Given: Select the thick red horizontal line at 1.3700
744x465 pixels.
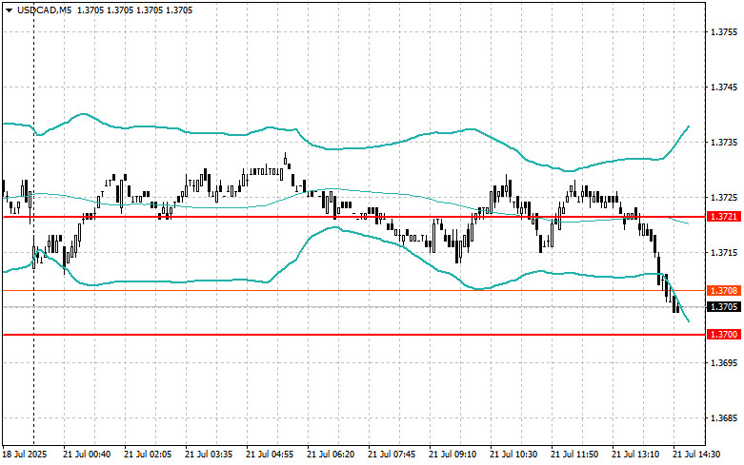Looking at the screenshot, I should coord(353,335).
